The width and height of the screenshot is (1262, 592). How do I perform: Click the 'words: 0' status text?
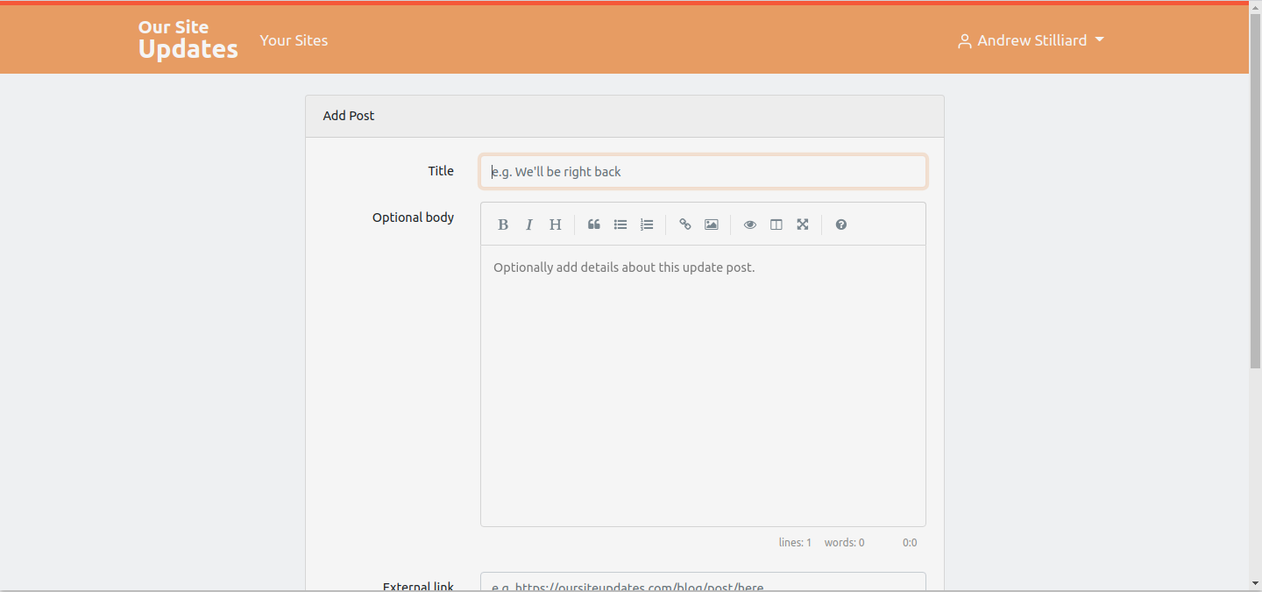coord(844,543)
